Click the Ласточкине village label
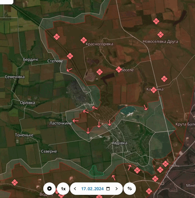This screenshot has width=195, height=198. tap(61, 123)
